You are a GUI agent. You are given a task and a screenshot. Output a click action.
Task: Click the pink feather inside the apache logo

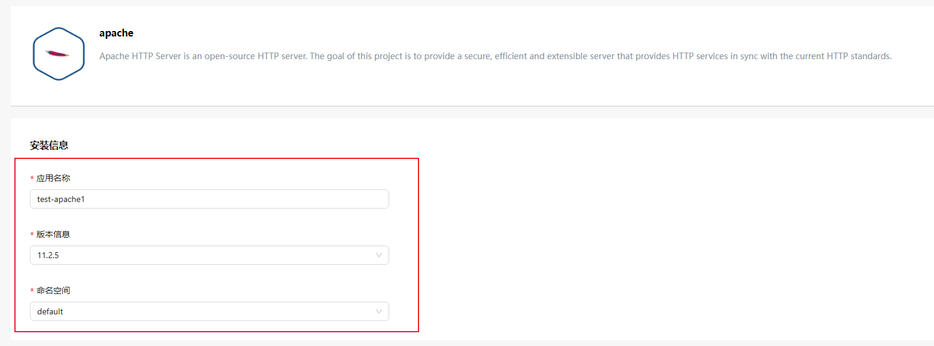pos(57,54)
